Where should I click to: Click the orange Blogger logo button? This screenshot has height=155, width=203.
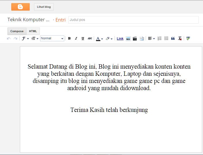[20, 7]
